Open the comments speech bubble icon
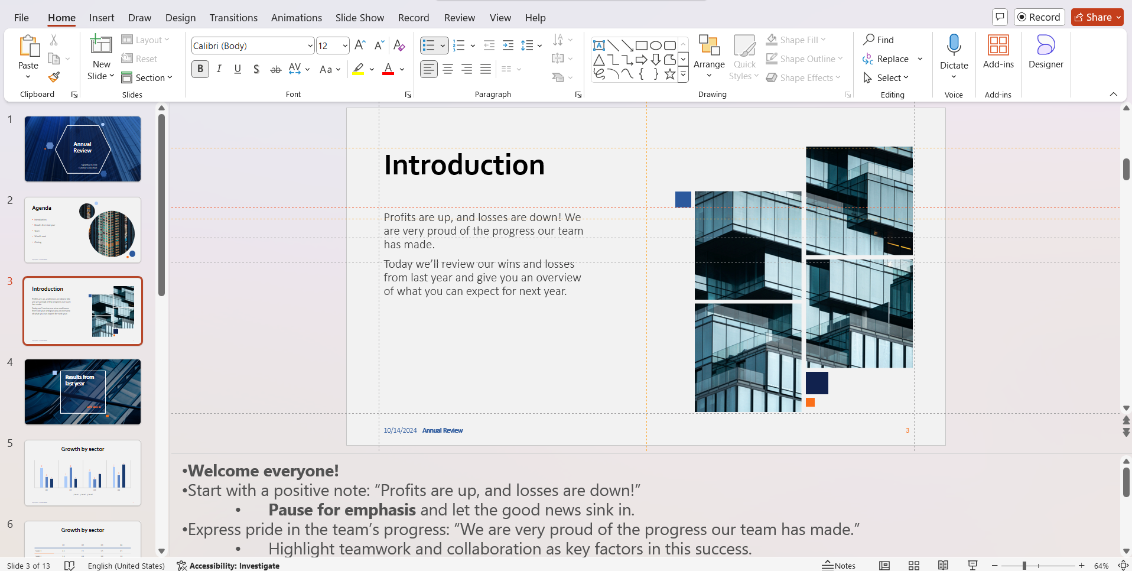This screenshot has width=1132, height=571. 1000,17
